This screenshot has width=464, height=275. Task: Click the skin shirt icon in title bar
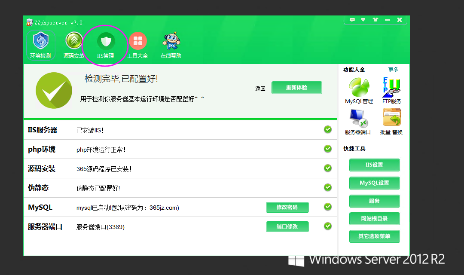[x=375, y=20]
